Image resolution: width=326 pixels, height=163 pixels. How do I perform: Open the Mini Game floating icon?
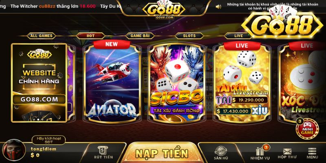click(307, 129)
